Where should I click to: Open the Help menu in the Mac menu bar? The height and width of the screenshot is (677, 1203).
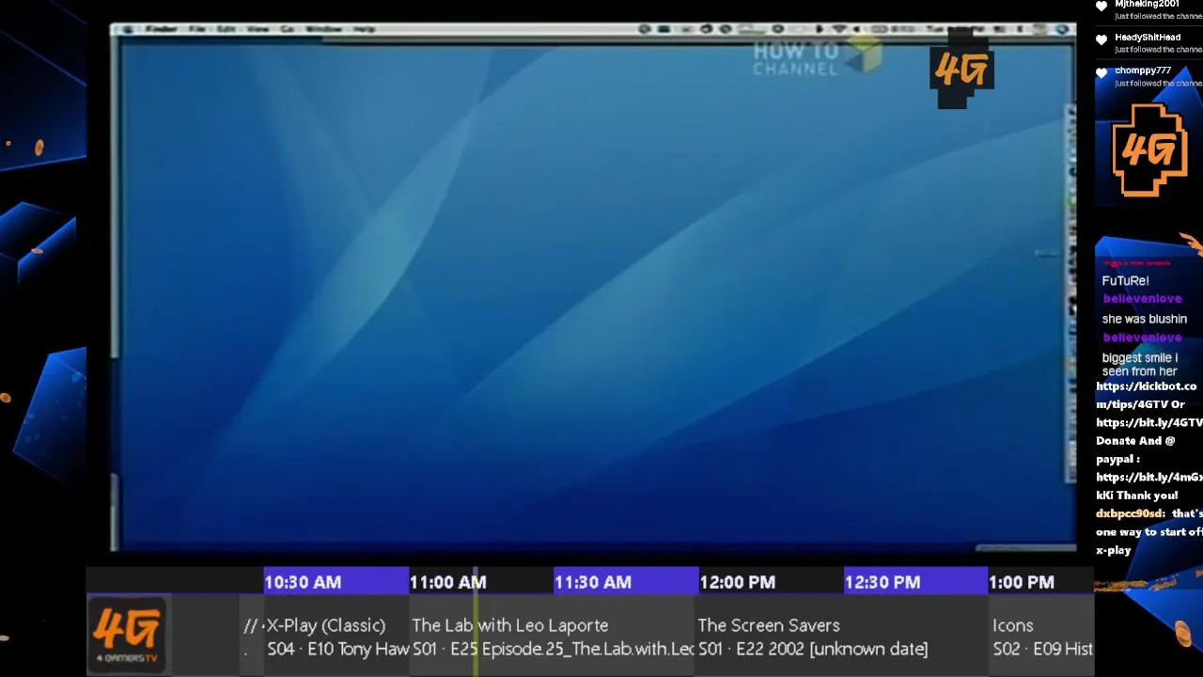coord(365,29)
